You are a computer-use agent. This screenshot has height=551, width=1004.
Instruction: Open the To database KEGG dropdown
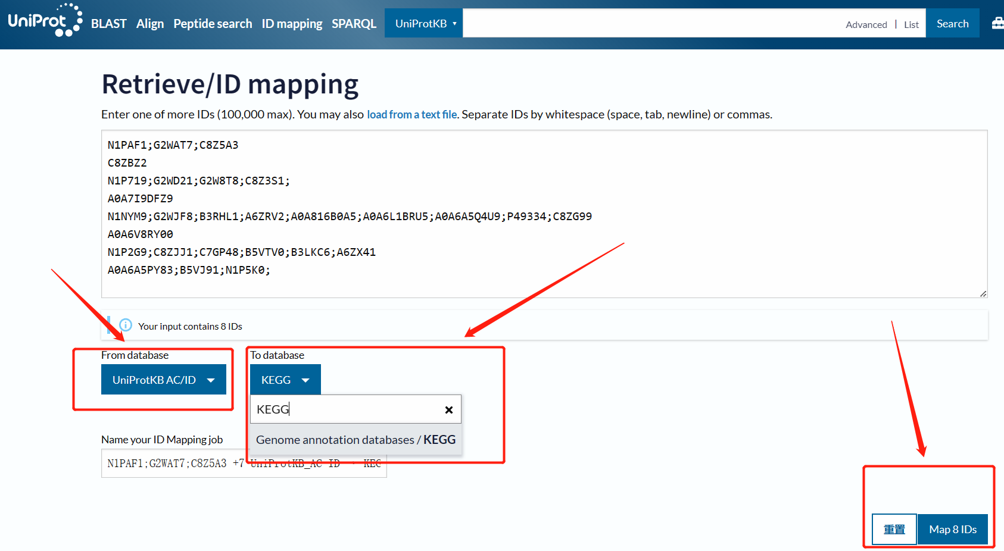coord(285,380)
